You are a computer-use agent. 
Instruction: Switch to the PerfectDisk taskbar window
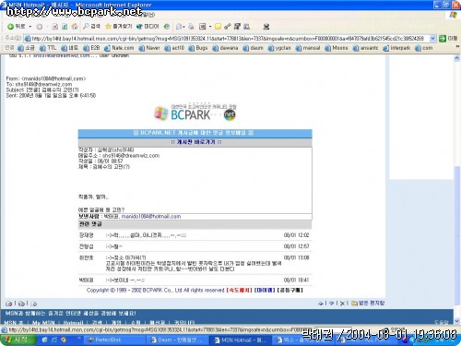pyautogui.click(x=114, y=340)
